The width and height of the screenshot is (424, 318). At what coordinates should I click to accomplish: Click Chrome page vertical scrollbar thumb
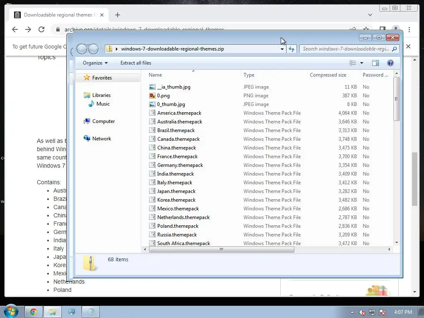(414, 179)
